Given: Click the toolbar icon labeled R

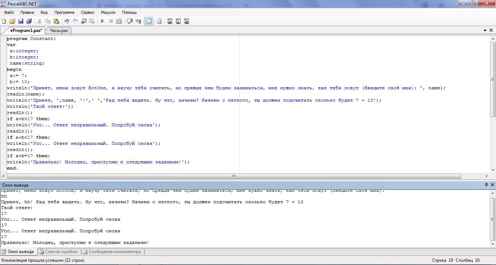Looking at the screenshot, I should click(x=186, y=21).
